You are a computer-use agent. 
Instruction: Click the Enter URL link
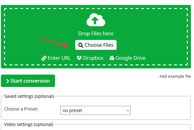coord(56,58)
